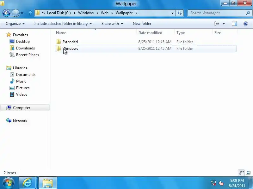
Task: Click the network status tray icon
Action: pyautogui.click(x=213, y=183)
